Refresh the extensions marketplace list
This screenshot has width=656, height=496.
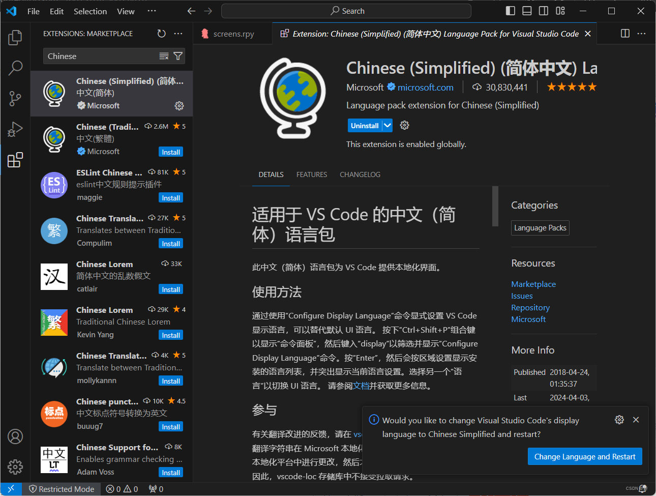(161, 33)
